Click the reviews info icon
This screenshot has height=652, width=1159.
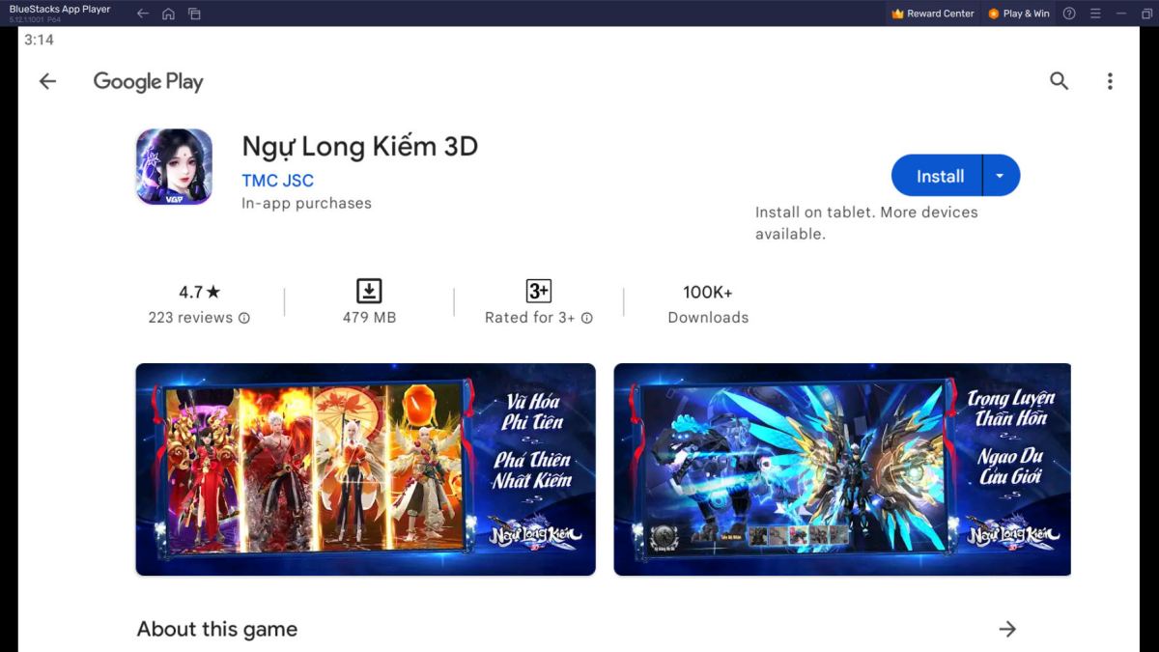[244, 318]
